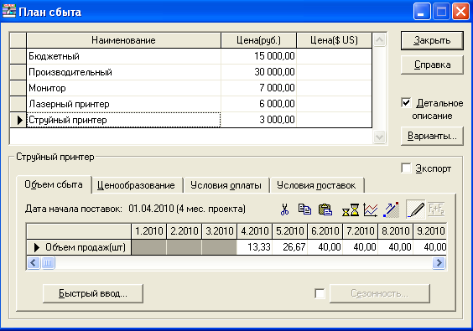Click the 13,33 sales volume cell

[x=254, y=247]
